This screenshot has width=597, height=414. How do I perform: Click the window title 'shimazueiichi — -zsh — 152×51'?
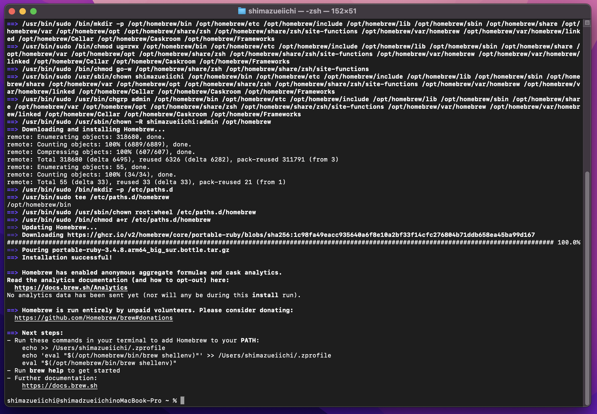[x=302, y=11]
